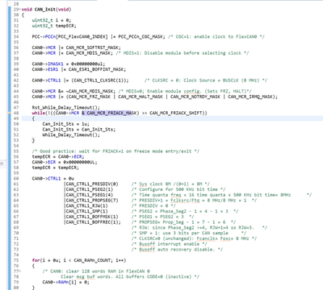Click 'tempECR = CAN0->ECR;' on line 56
The width and height of the screenshot is (323, 290).
[58, 156]
